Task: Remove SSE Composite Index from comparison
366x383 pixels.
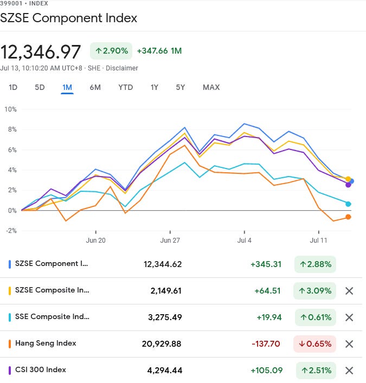Action: click(349, 317)
